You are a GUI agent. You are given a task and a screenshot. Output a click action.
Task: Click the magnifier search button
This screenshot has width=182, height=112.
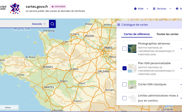pyautogui.click(x=52, y=24)
